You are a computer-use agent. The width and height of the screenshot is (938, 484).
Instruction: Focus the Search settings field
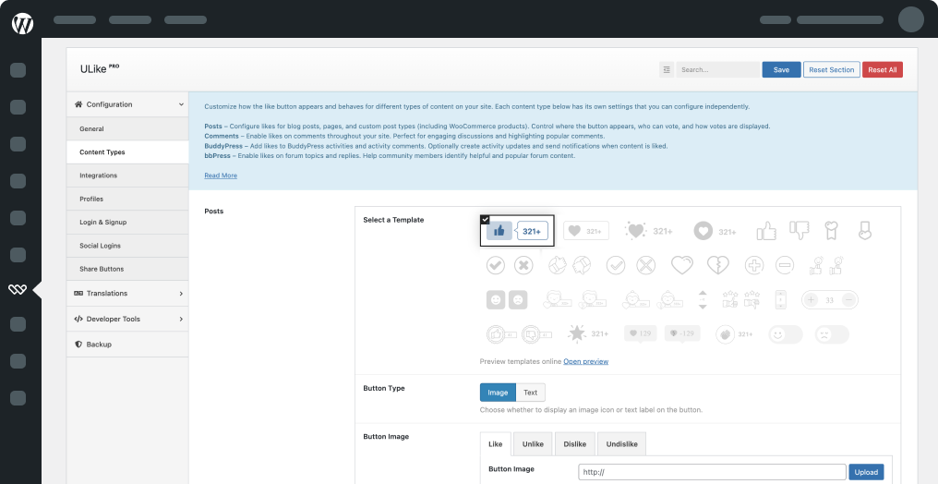[x=718, y=69]
